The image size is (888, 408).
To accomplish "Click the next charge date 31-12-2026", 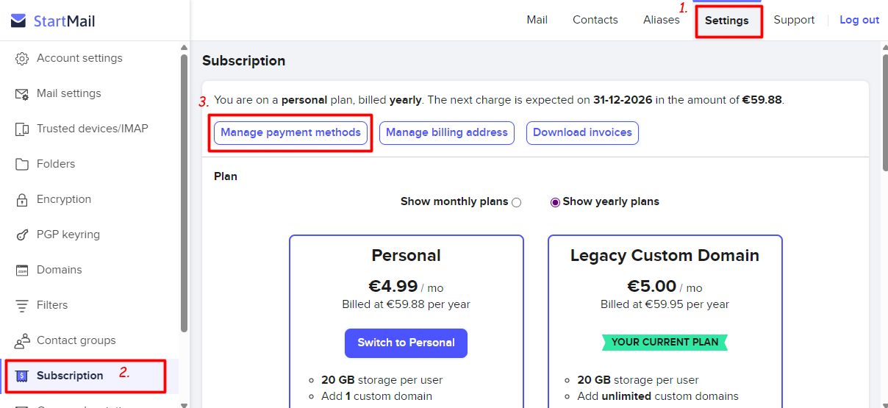I will click(x=623, y=100).
